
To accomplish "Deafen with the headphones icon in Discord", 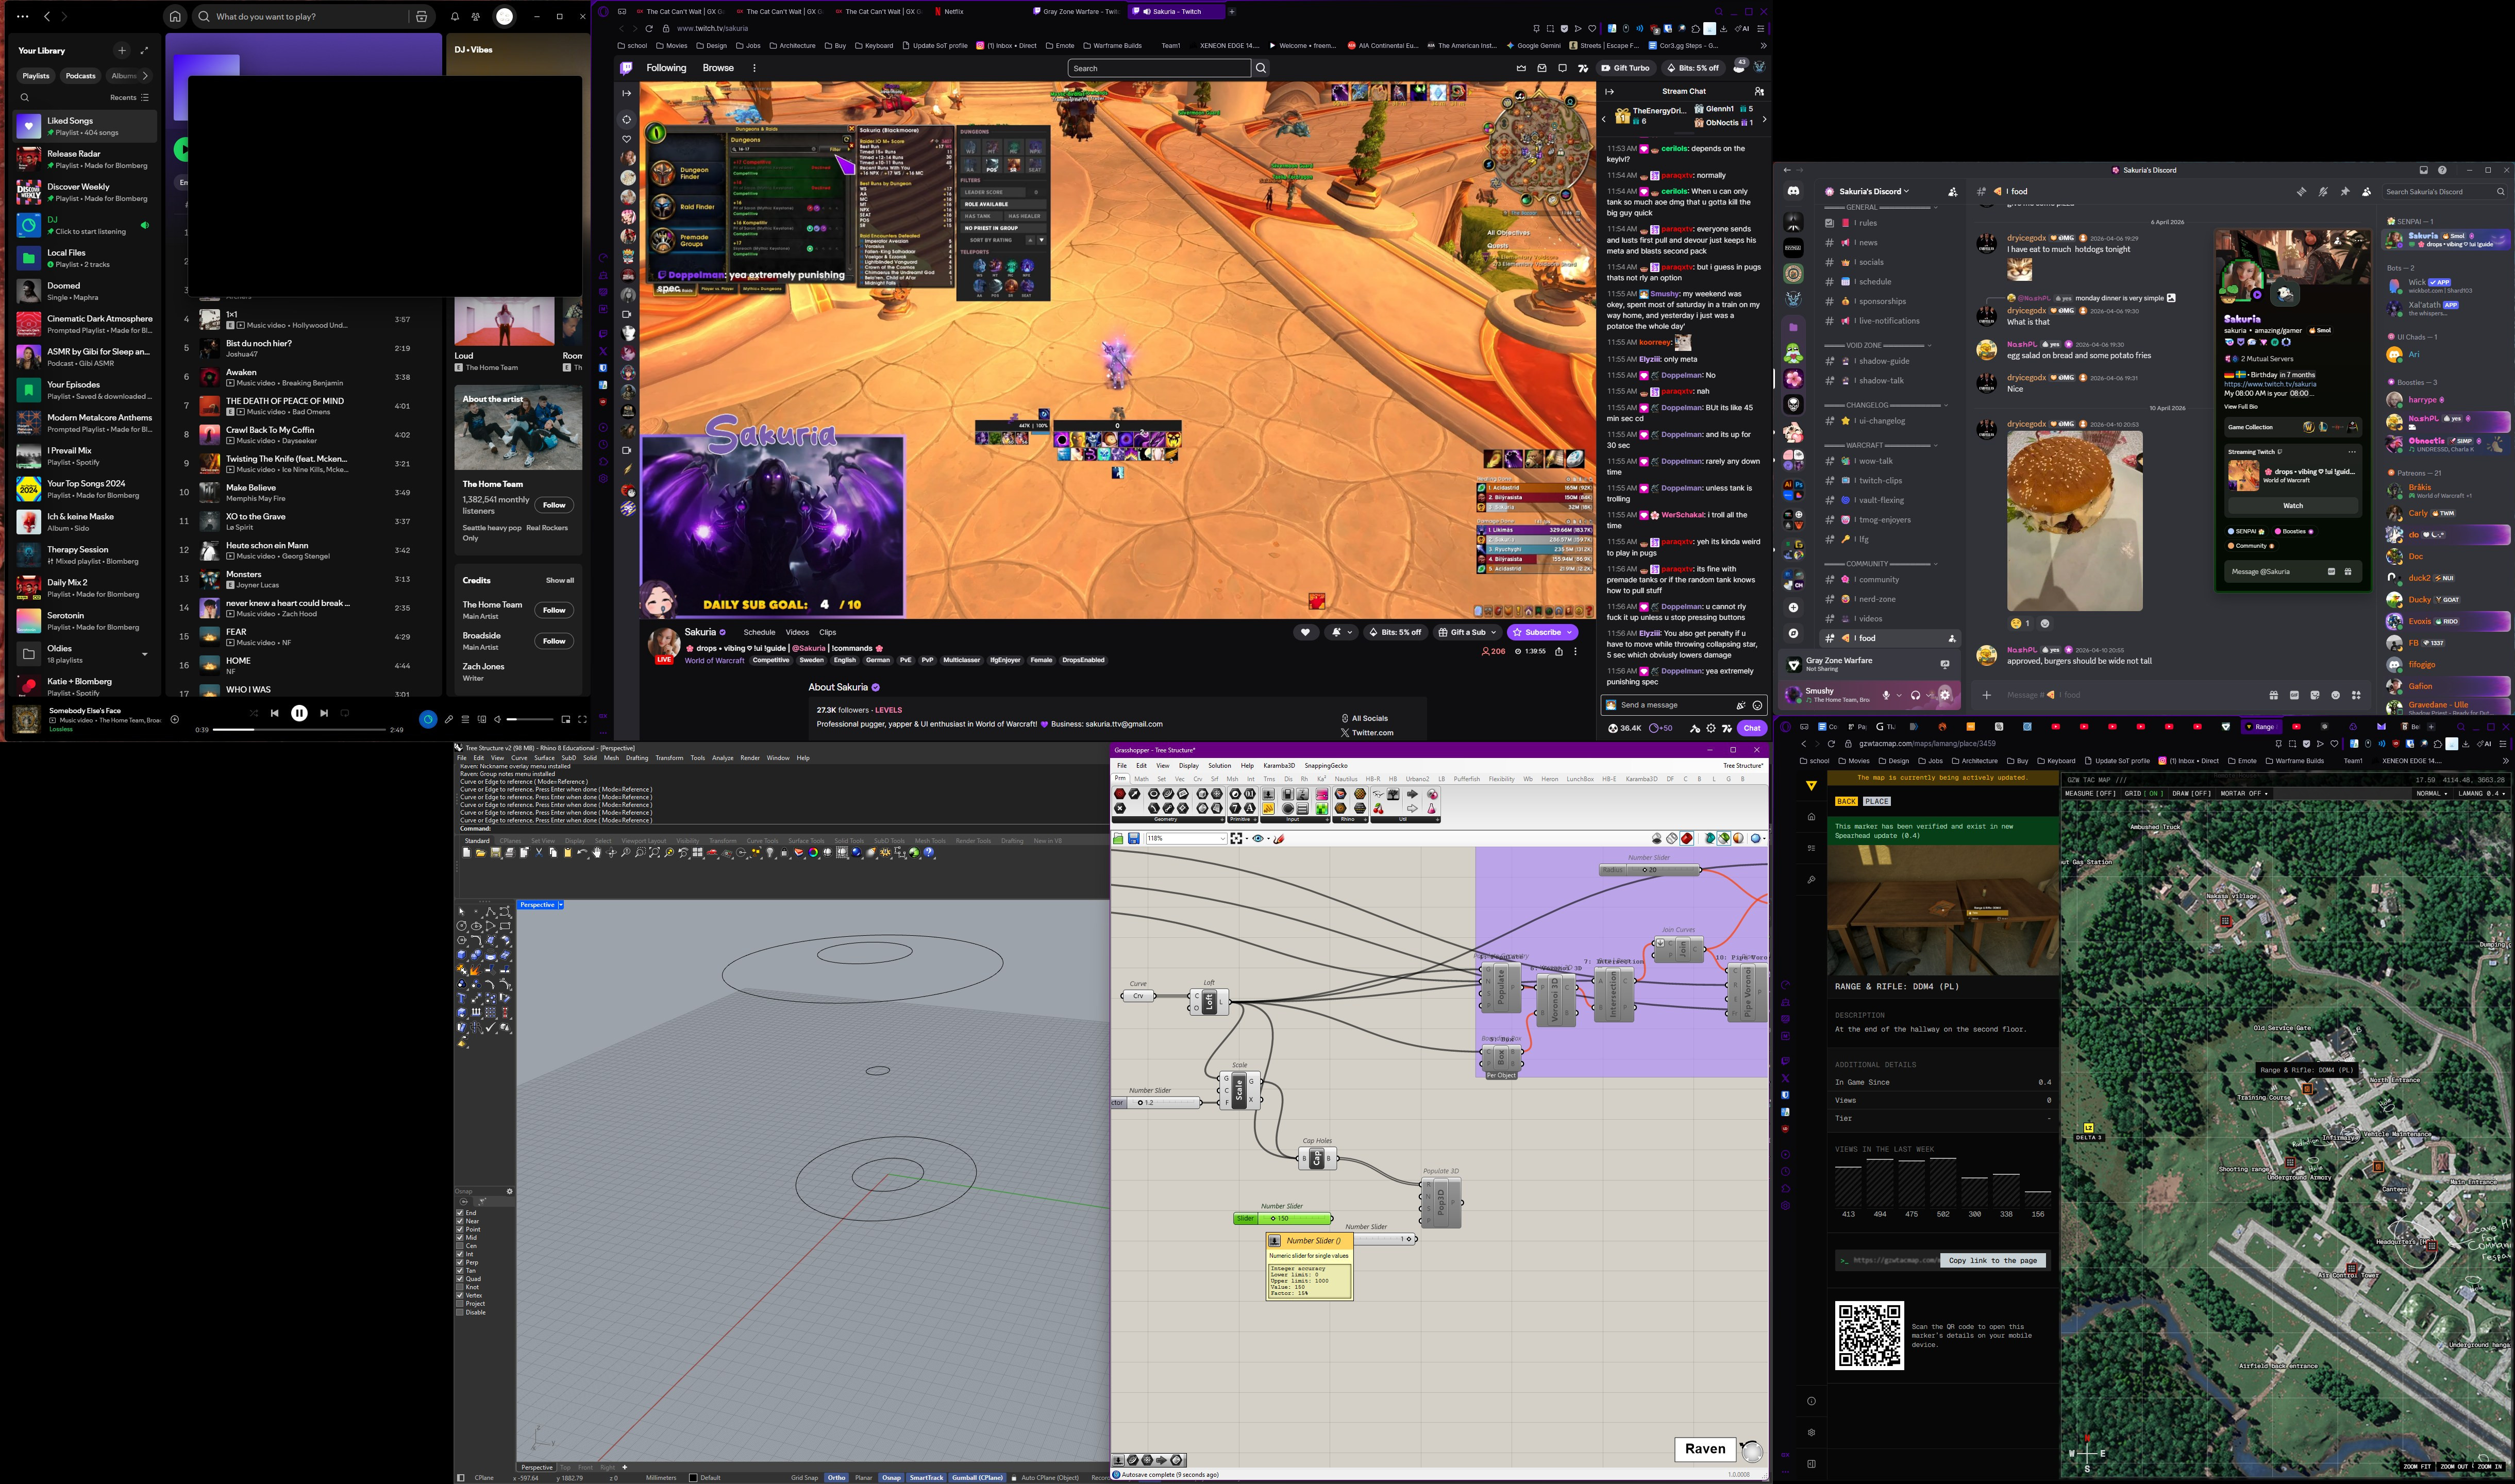I will tap(1915, 695).
